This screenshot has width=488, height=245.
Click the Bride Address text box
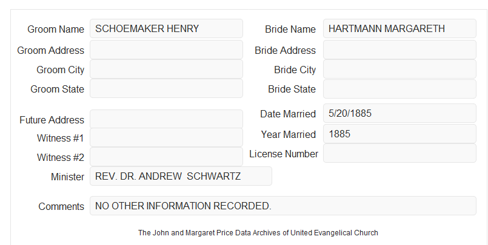[399, 50]
